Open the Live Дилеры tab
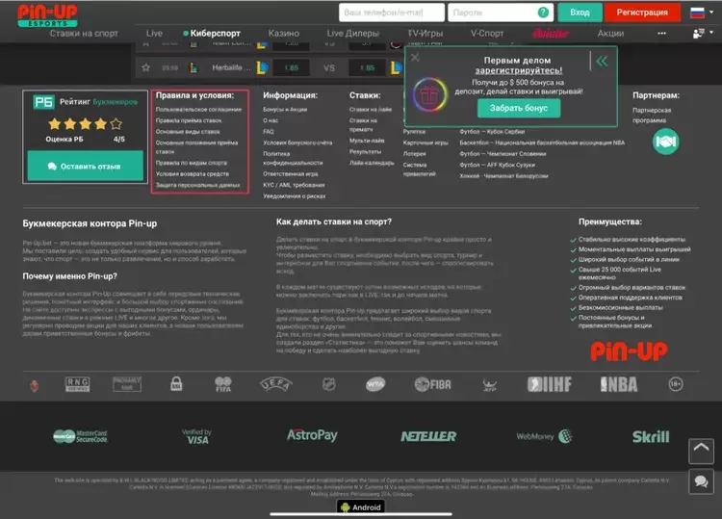This screenshot has height=519, width=722. (352, 33)
